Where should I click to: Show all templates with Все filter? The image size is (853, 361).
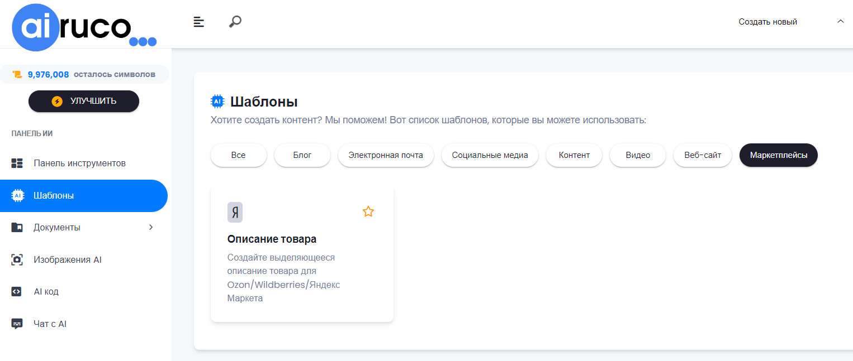click(x=238, y=155)
